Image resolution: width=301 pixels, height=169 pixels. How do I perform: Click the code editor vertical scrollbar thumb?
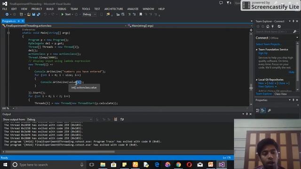click(251, 87)
